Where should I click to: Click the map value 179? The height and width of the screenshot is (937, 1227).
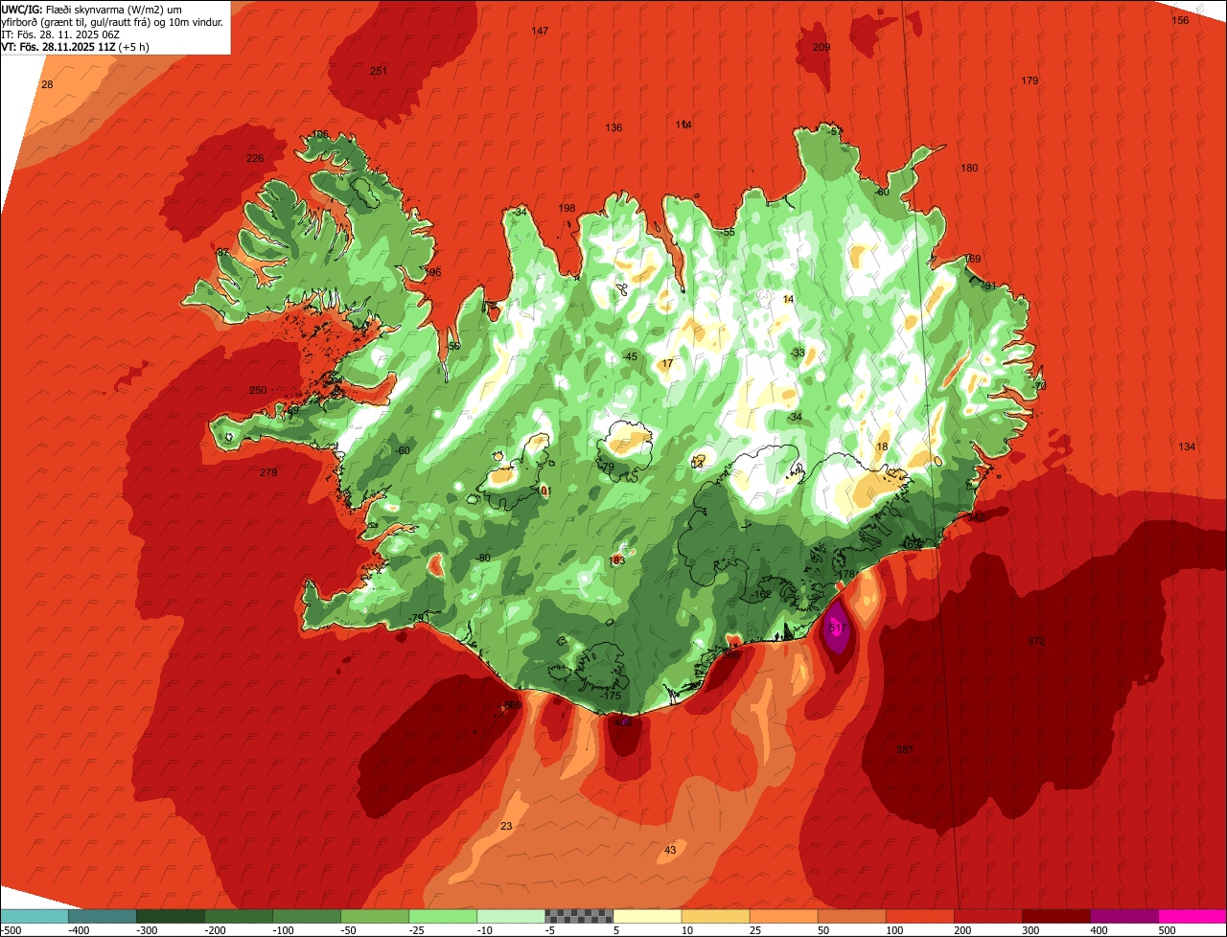1030,80
